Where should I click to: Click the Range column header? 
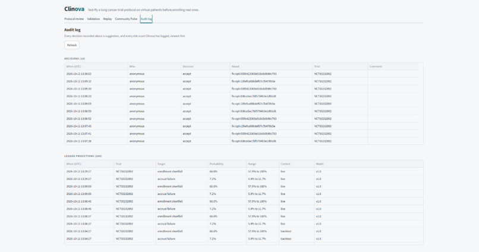[x=252, y=164]
